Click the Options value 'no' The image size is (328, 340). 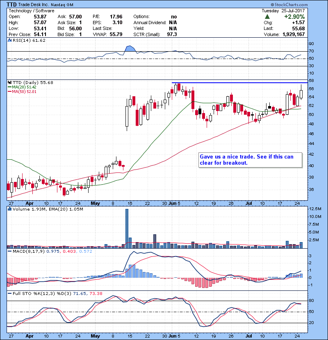click(x=174, y=17)
